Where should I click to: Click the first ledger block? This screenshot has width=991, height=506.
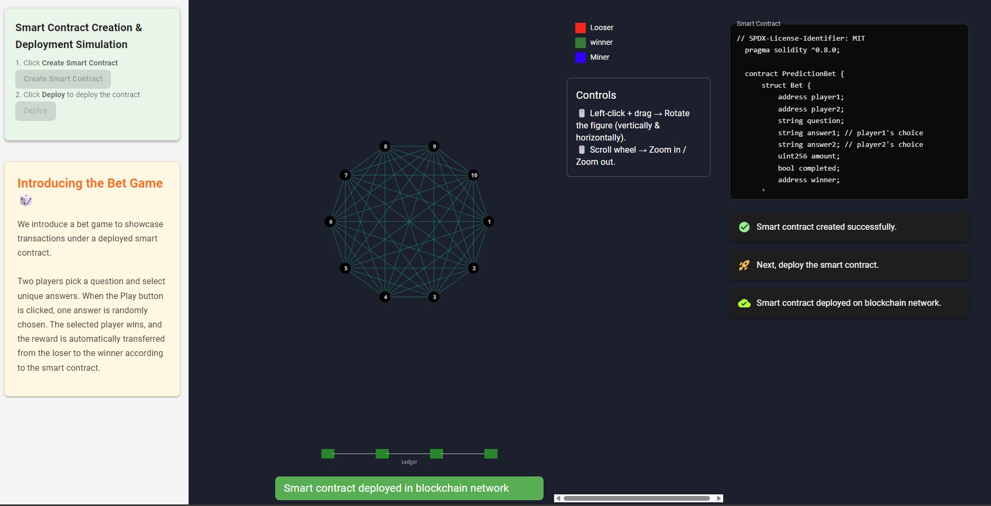coord(328,454)
